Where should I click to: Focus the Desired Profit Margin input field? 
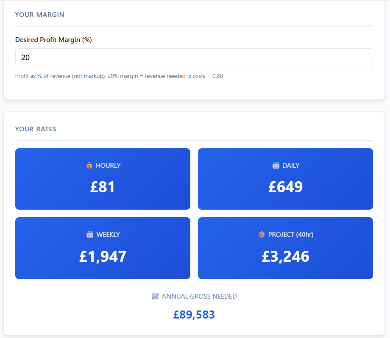coord(194,58)
